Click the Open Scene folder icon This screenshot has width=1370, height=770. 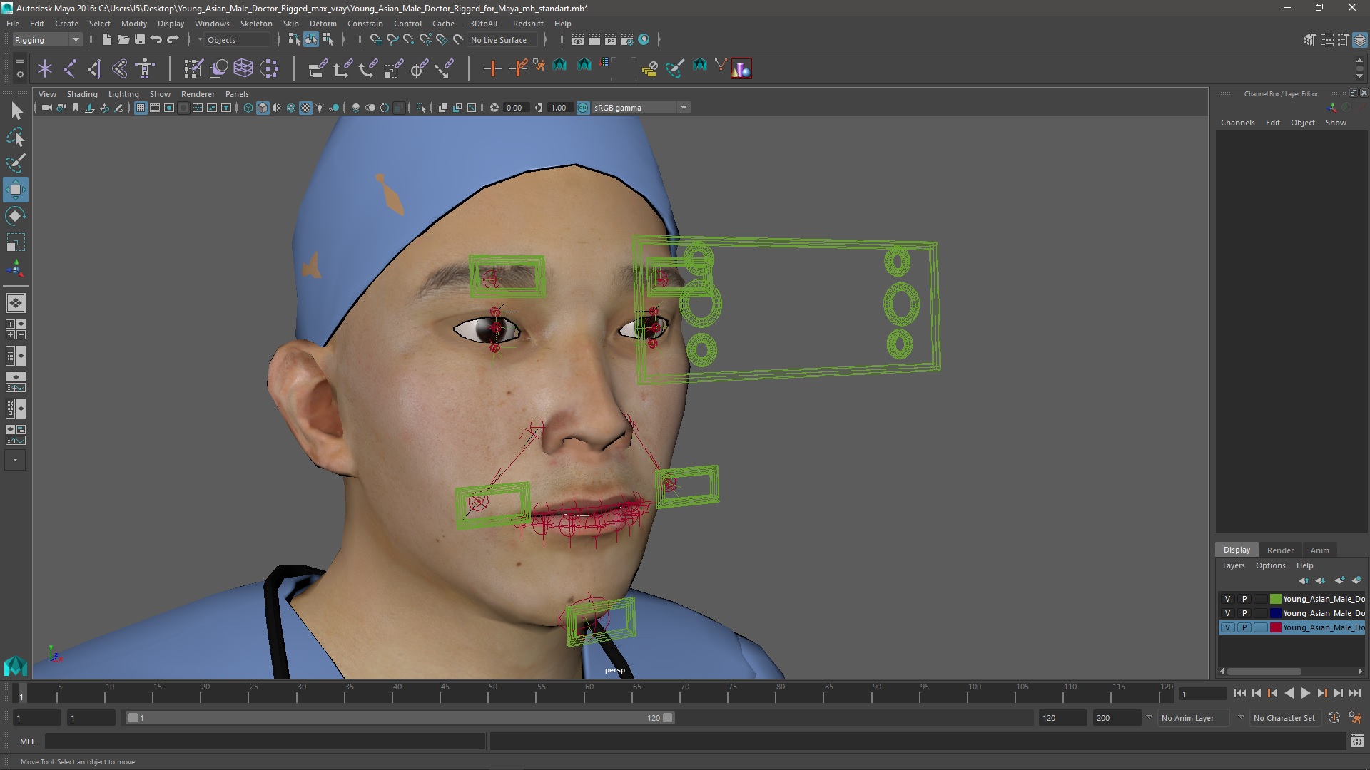point(123,40)
